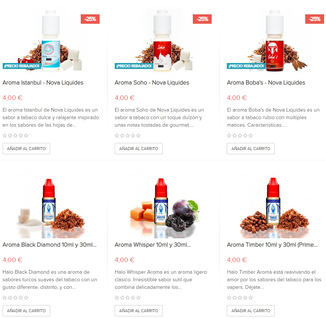Open the Aroma Whisper 10ml y 30ml title link
This screenshot has height=319, width=326.
point(153,245)
